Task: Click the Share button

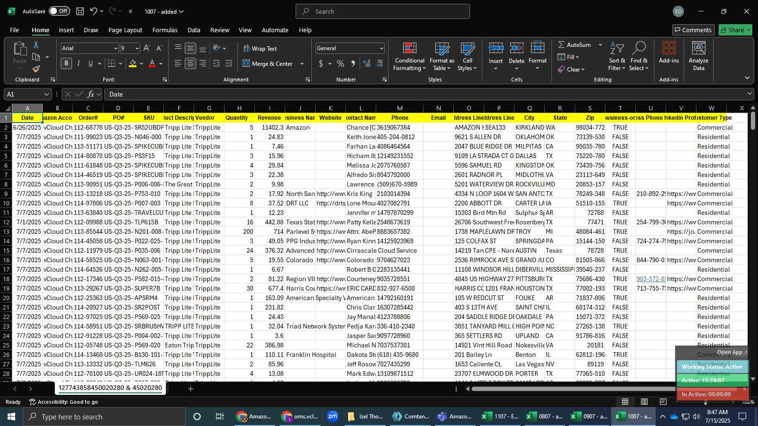Action: tap(735, 30)
